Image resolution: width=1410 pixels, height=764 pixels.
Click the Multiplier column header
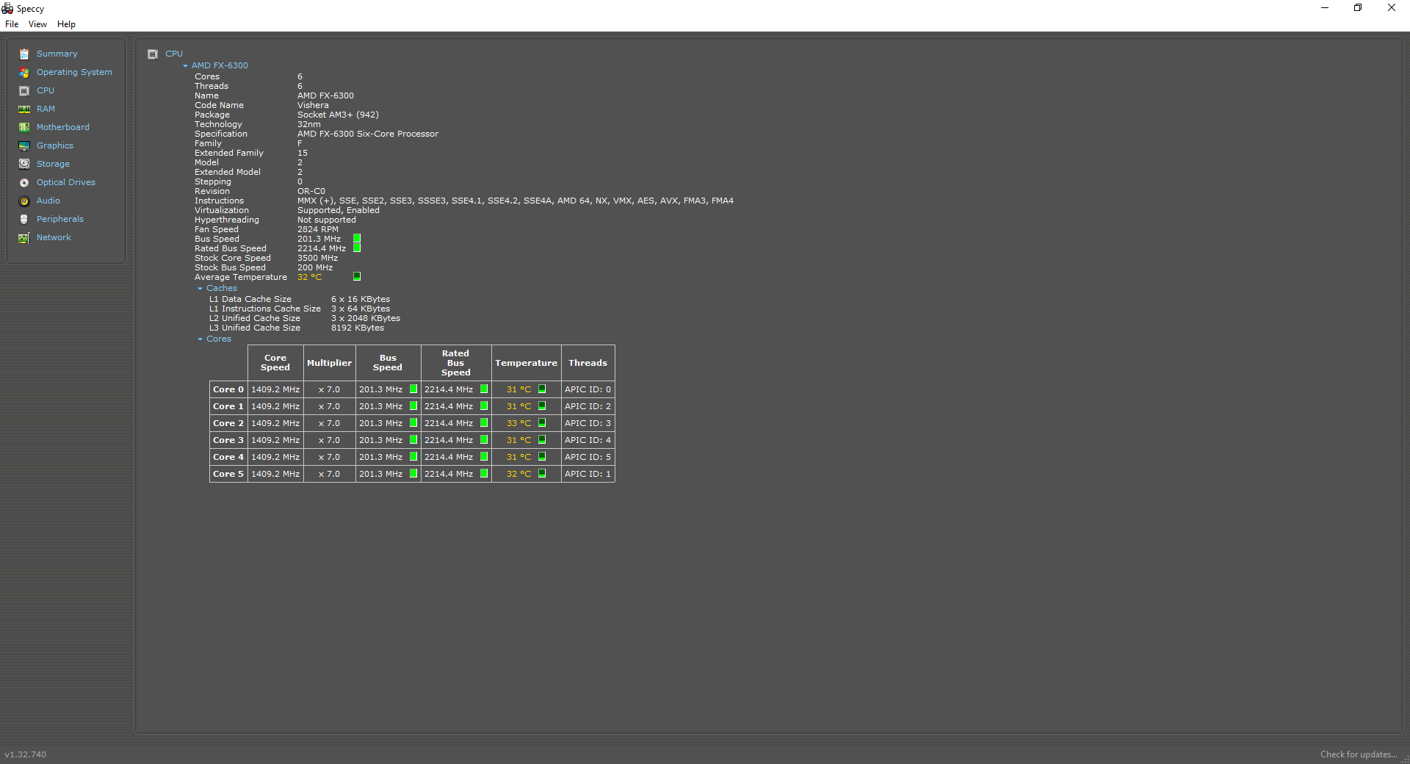(x=329, y=363)
